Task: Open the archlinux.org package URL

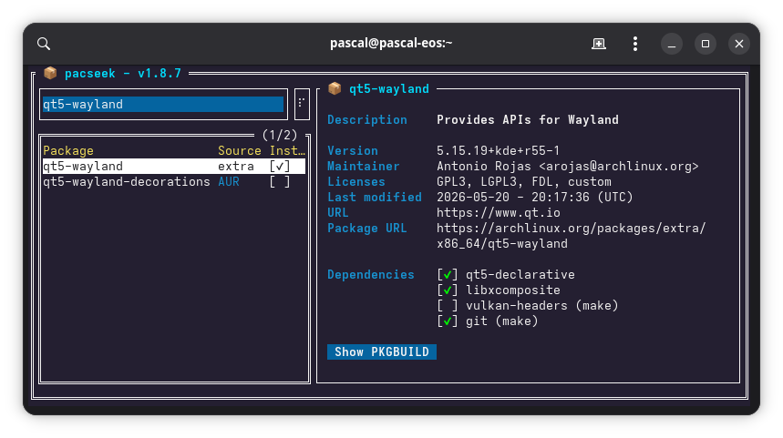Action: pyautogui.click(x=572, y=236)
